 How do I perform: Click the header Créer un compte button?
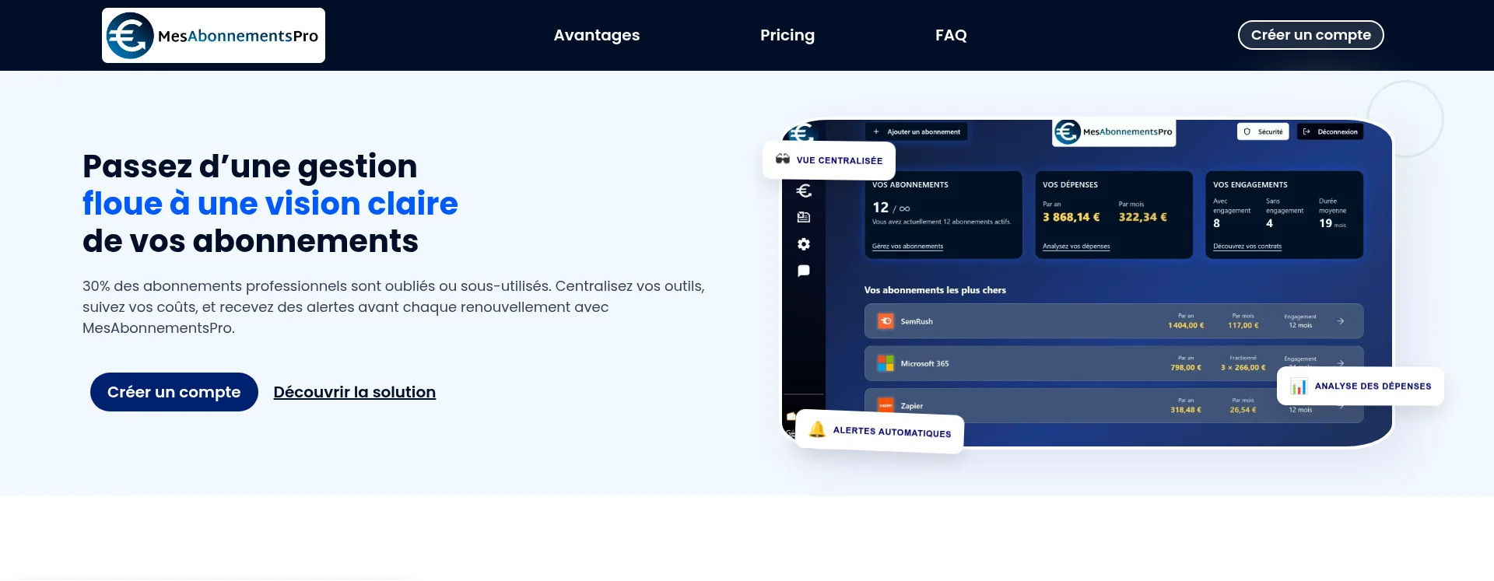pos(1310,35)
